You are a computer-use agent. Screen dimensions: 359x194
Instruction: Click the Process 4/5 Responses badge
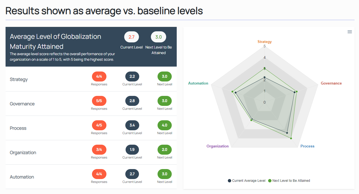coord(99,125)
